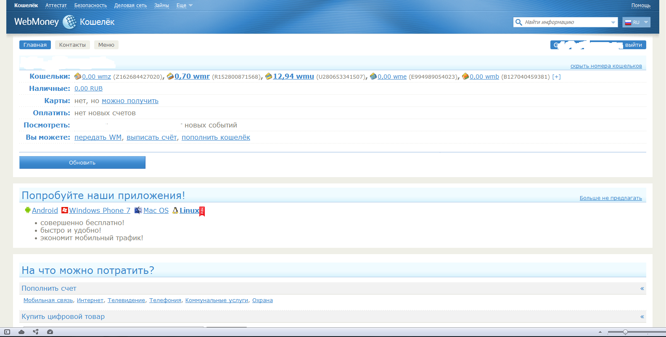Click the share icon in status bar
Viewport: 666px width, 337px height.
[36, 332]
